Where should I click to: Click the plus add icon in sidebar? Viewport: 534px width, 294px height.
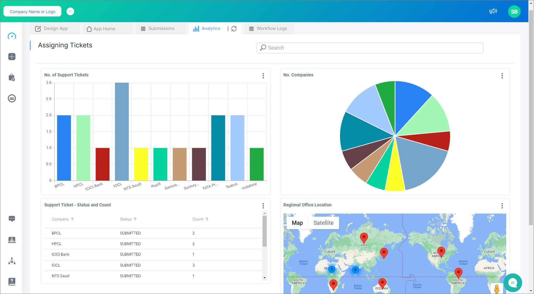point(12,57)
